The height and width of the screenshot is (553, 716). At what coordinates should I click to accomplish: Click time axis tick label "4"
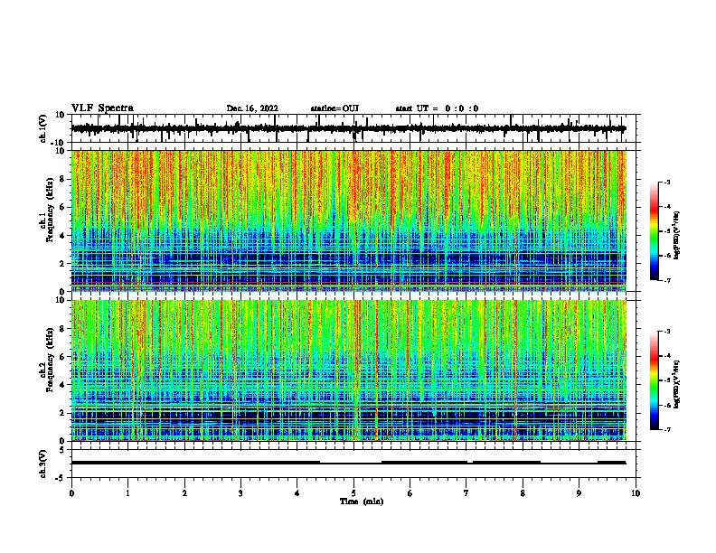297,493
